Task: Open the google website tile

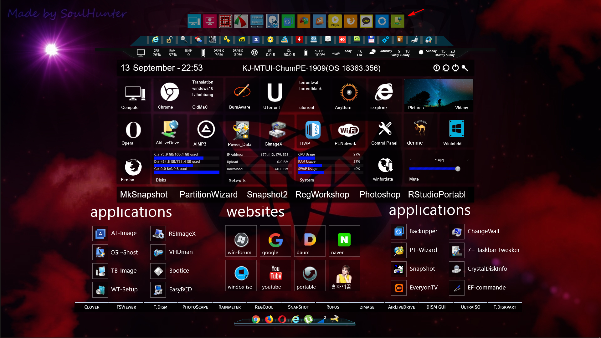Action: [x=275, y=241]
